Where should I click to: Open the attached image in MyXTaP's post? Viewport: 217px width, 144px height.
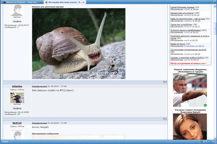click(79, 138)
